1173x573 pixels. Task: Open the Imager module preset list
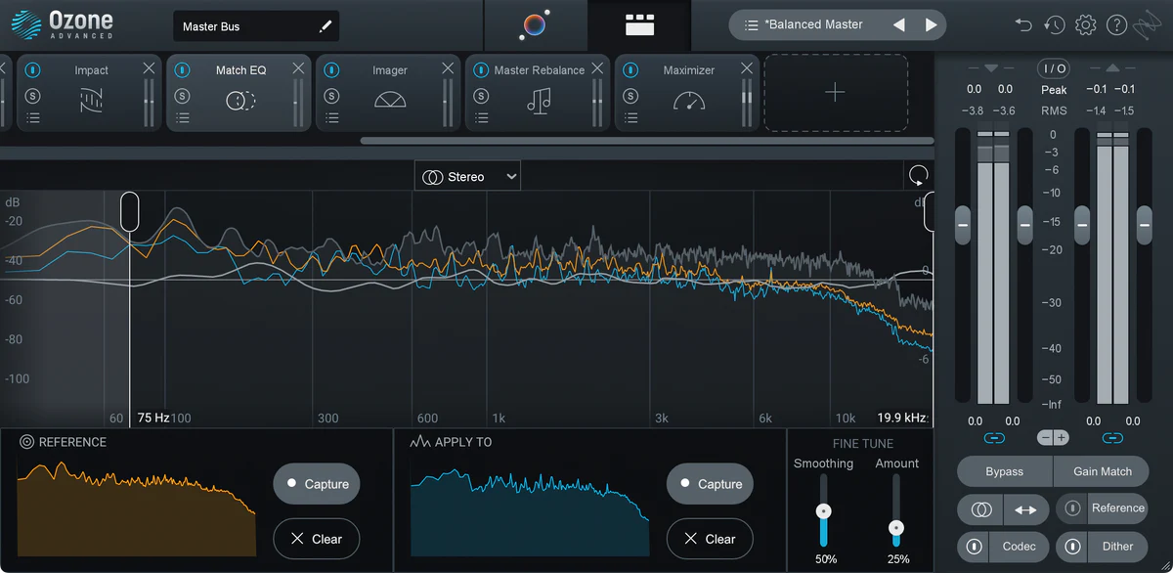pos(331,118)
